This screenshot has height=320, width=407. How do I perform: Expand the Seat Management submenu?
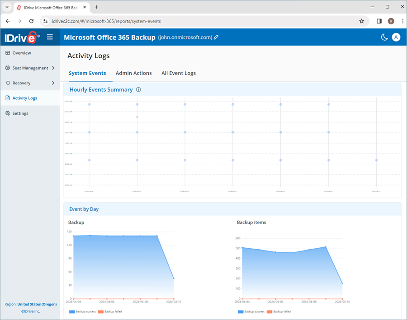click(53, 68)
